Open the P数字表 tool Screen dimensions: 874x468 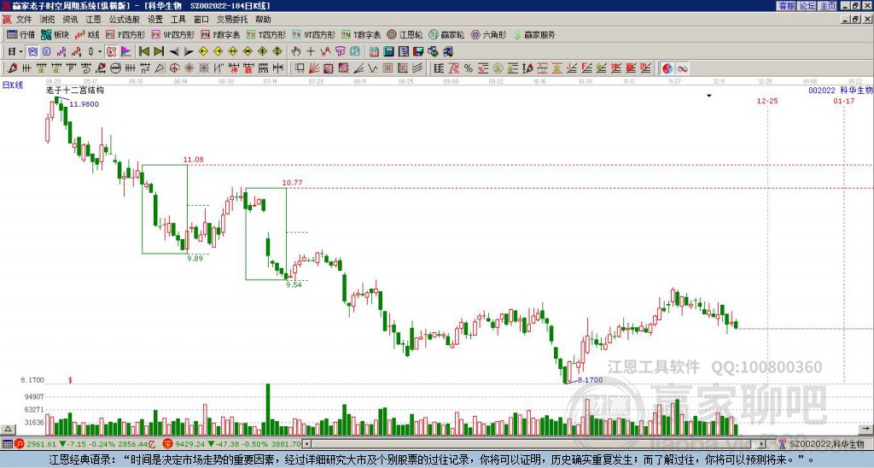click(220, 34)
